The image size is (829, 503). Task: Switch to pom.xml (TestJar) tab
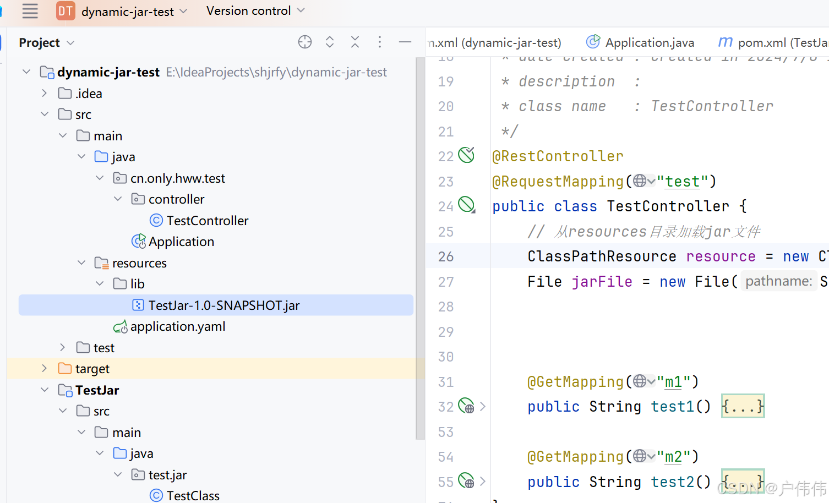click(773, 42)
